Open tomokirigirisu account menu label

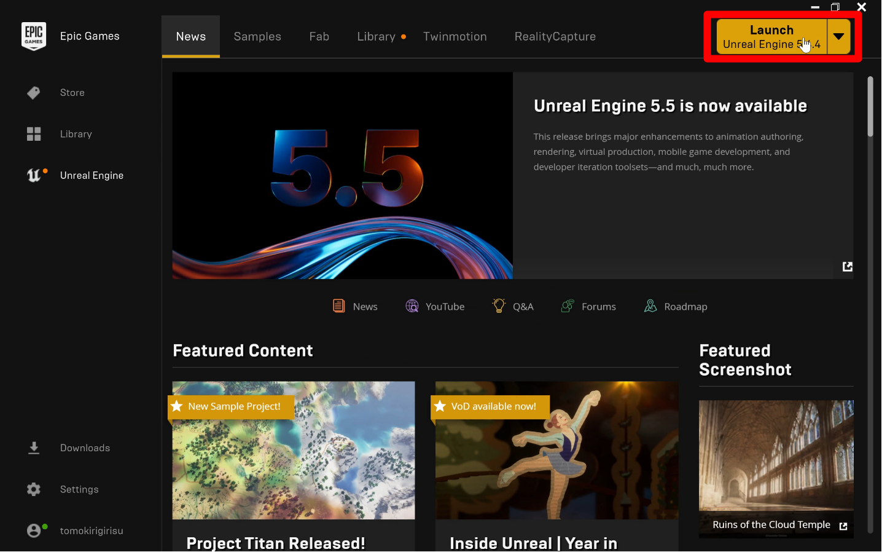(x=92, y=530)
